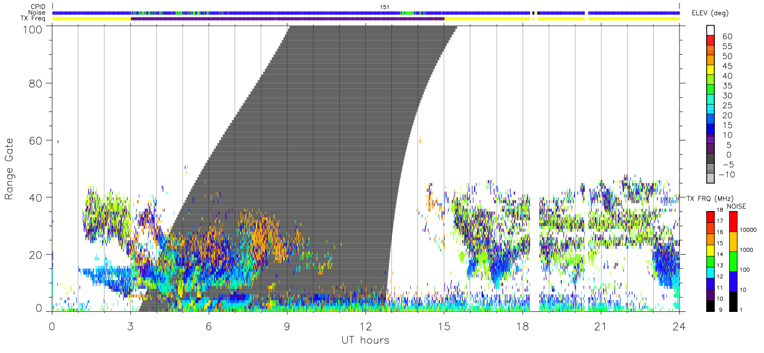The width and height of the screenshot is (764, 353).
Task: Click the x-axis tick label '3'
Action: 130,326
